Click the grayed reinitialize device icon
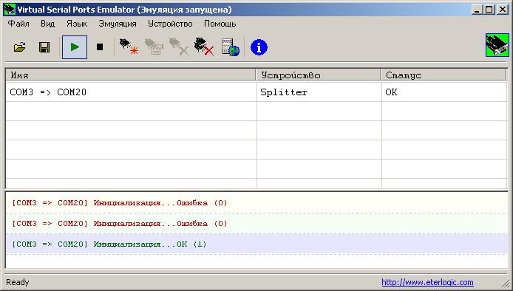This screenshot has width=513, height=291. point(154,47)
